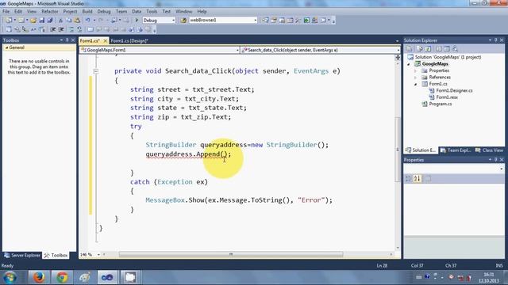
Task: Open the Refactor menu
Action: point(49,11)
